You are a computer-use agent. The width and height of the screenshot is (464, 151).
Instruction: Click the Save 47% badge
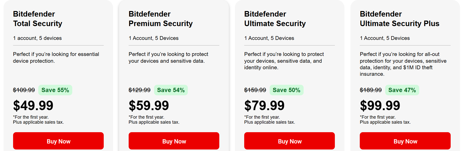pyautogui.click(x=402, y=90)
